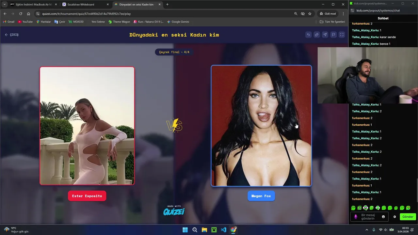
Task: Open YouTube bookmark
Action: pos(25,22)
